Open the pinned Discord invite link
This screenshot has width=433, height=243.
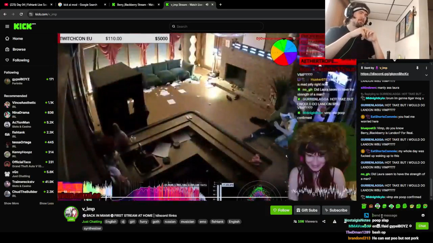pyautogui.click(x=384, y=74)
